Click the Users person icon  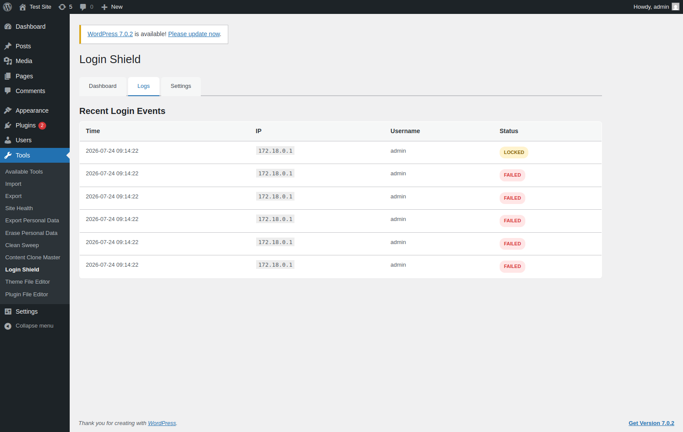[x=8, y=140]
